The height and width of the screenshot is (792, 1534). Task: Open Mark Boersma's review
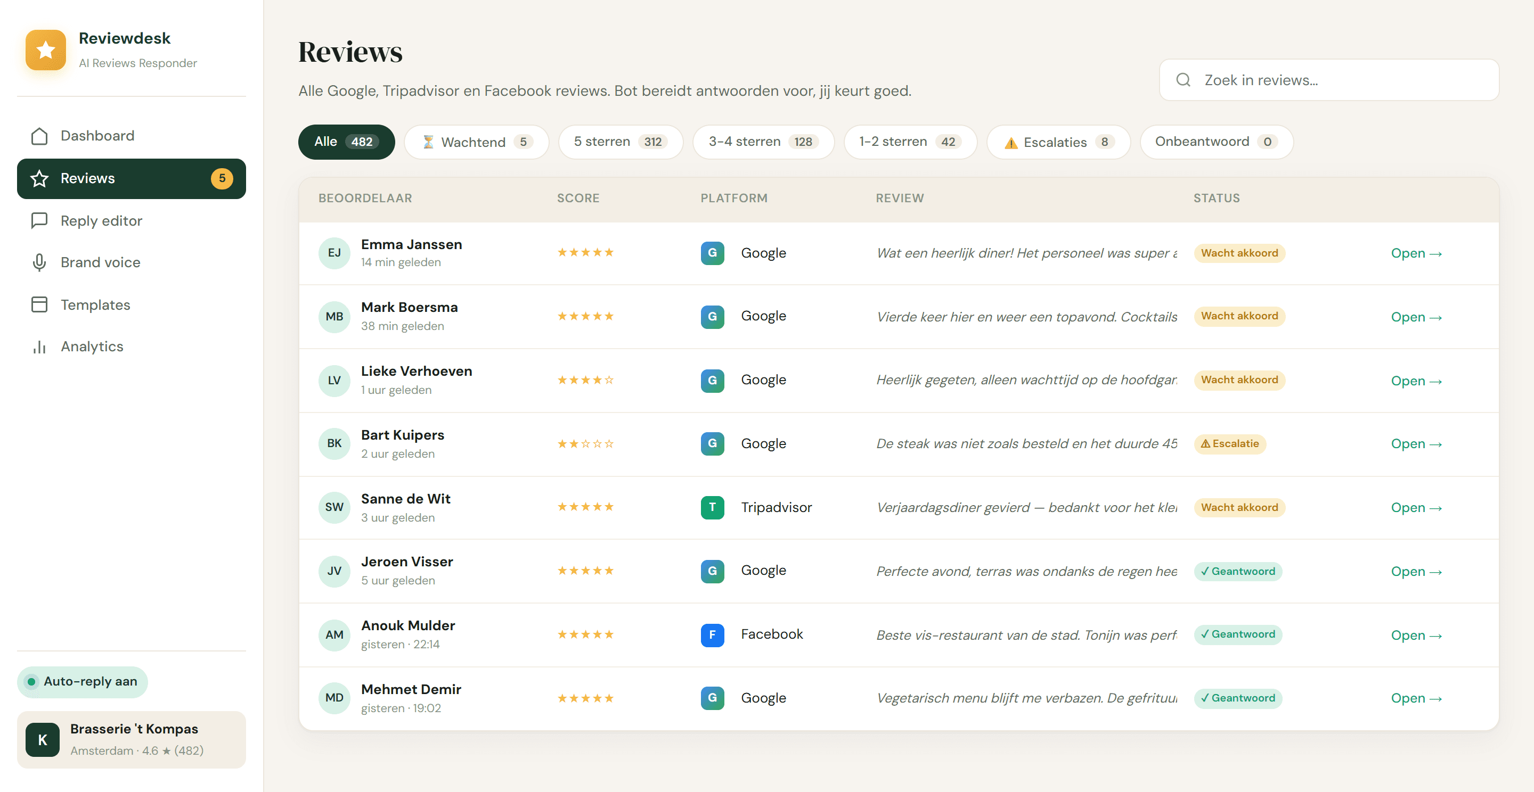click(1416, 317)
